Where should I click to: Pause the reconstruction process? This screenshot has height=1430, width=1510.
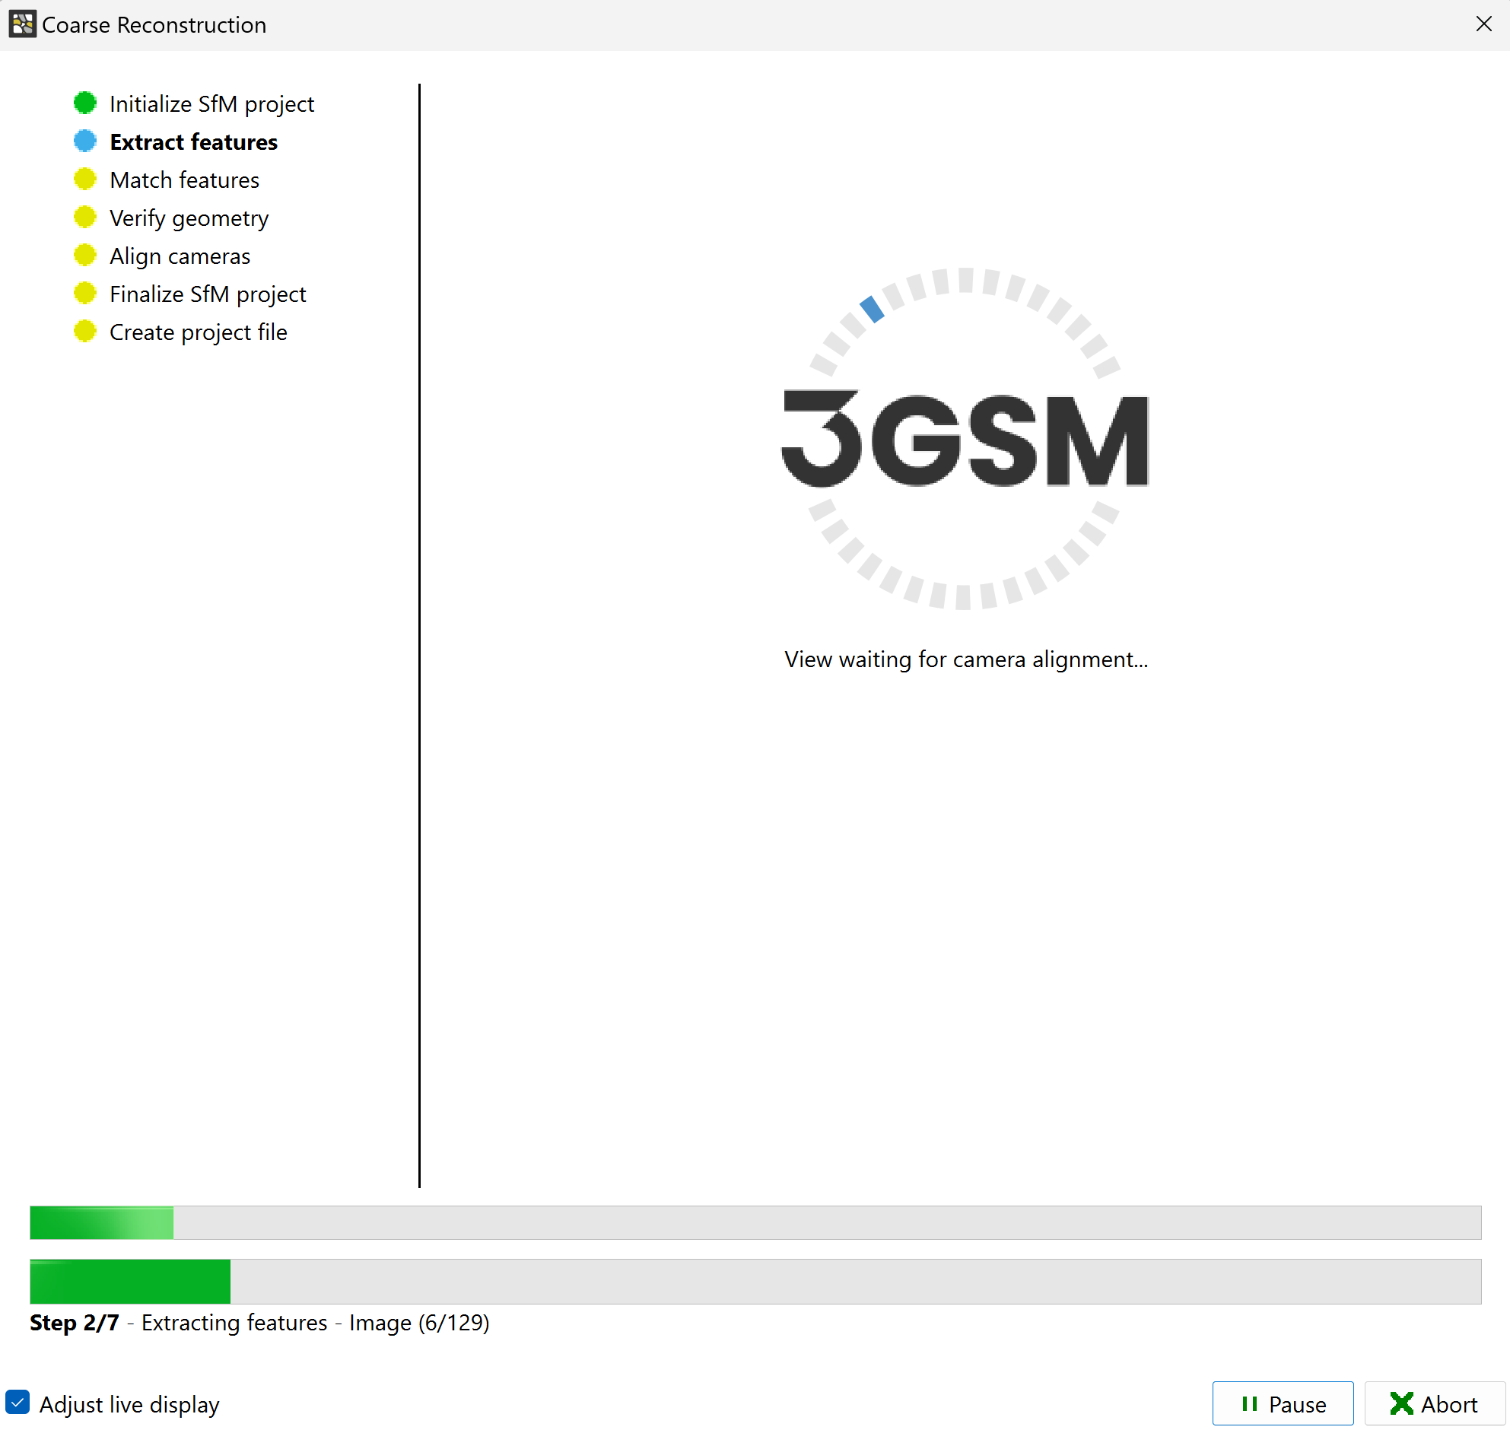coord(1283,1404)
